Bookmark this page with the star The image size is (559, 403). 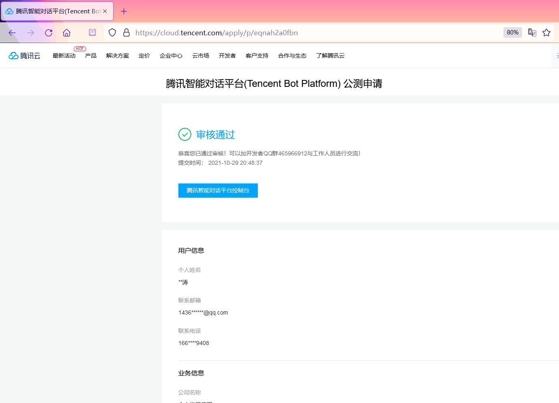[546, 32]
